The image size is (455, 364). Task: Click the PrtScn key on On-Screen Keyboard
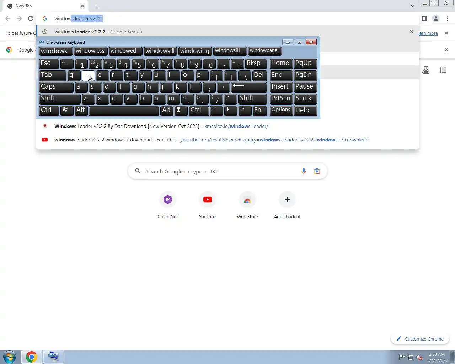(x=281, y=99)
